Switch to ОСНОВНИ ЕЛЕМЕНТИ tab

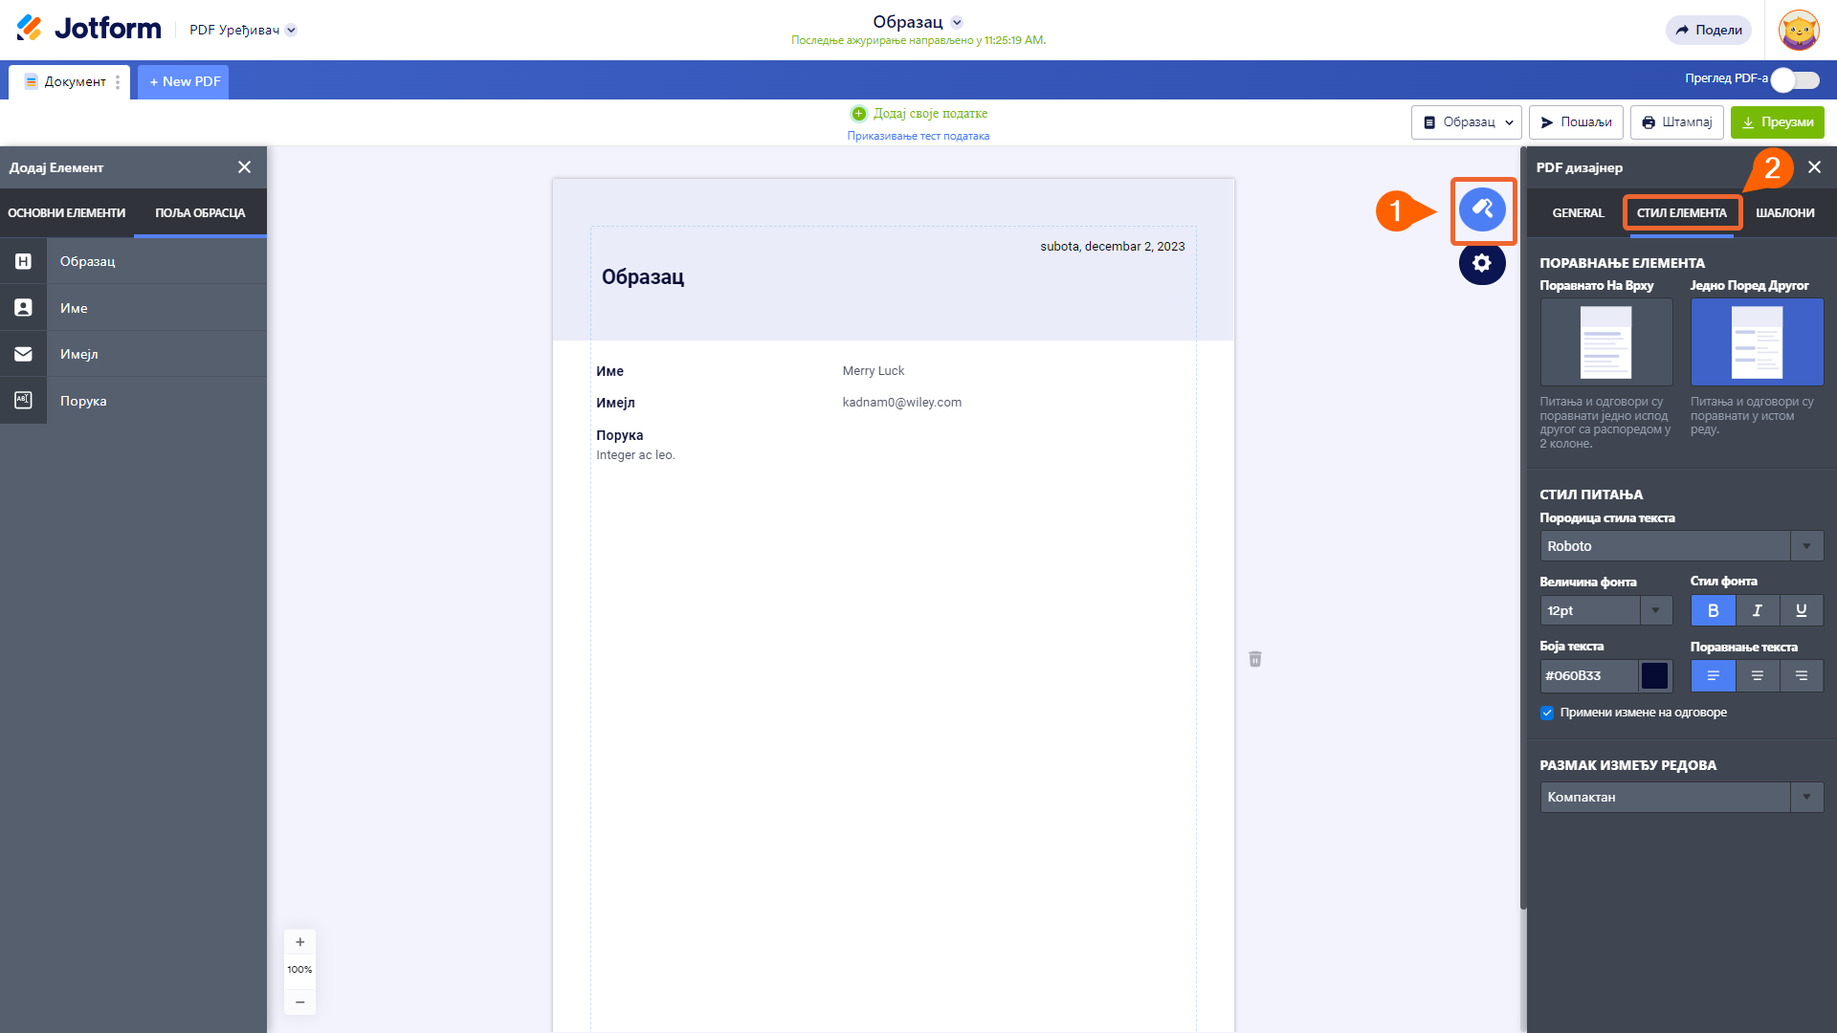pos(67,212)
